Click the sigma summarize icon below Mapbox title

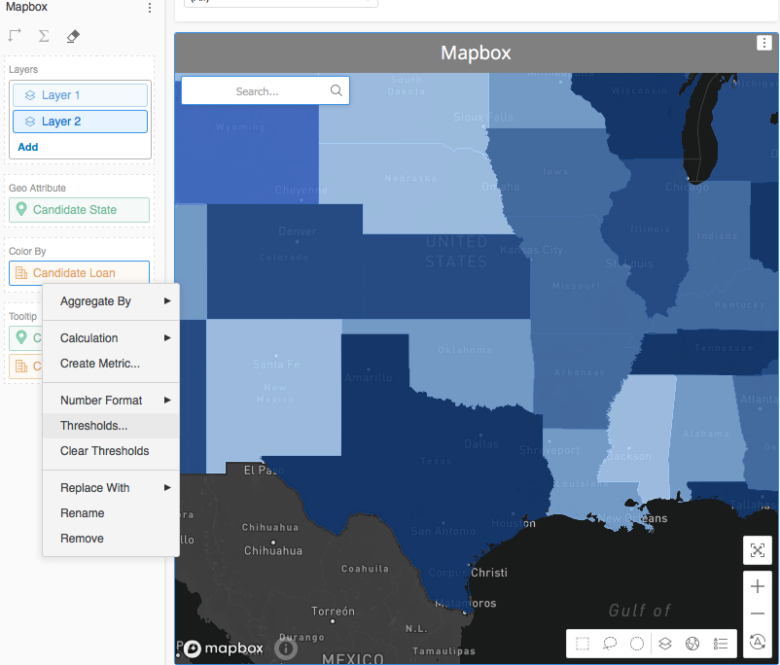pos(43,35)
